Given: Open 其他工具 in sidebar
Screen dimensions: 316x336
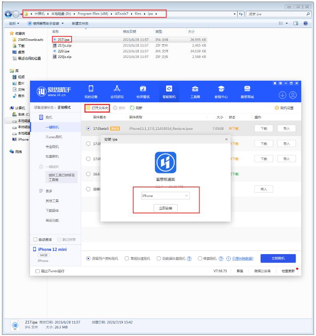Looking at the screenshot, I should pos(52,201).
